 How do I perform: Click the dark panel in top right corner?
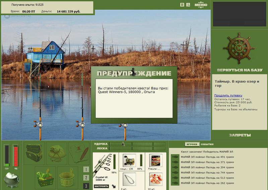[x=240, y=14]
